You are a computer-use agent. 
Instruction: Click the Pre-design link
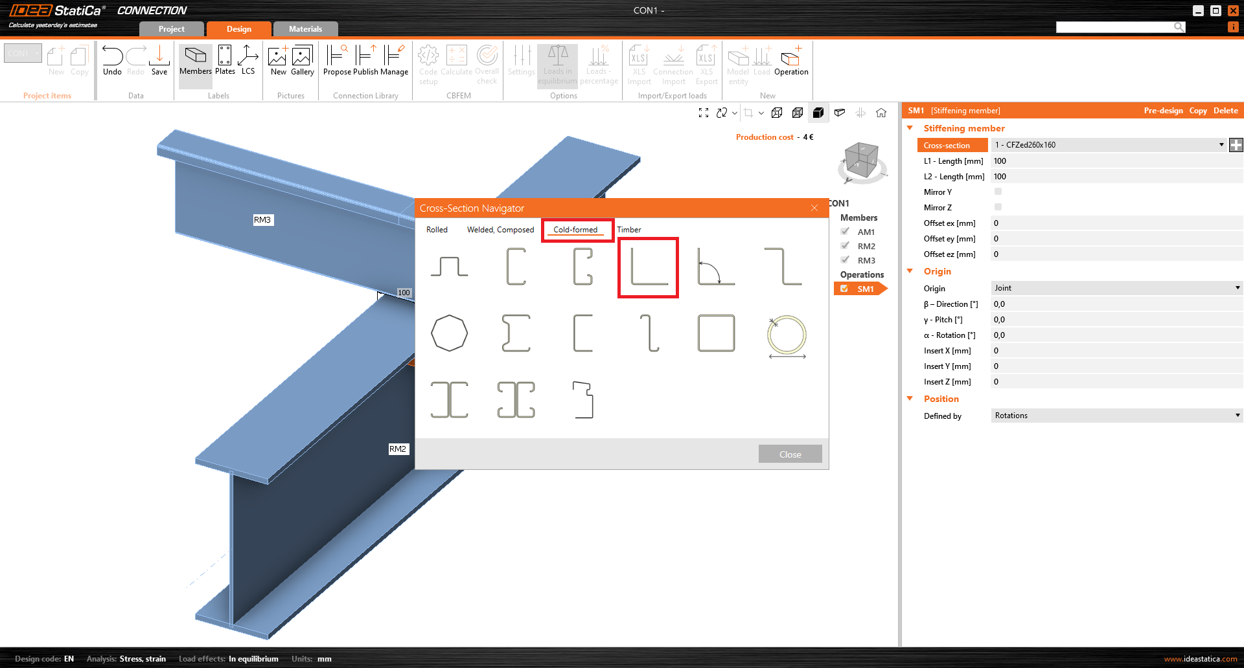[x=1163, y=111]
